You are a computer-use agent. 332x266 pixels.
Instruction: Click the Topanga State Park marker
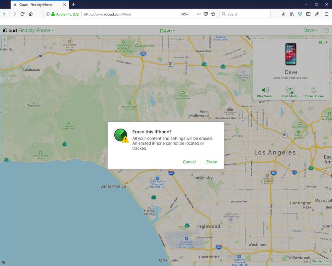[x=68, y=123]
